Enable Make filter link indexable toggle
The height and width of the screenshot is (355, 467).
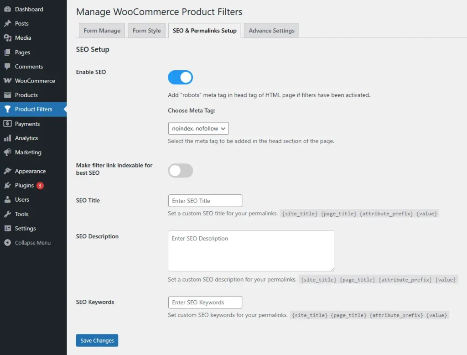coord(180,171)
